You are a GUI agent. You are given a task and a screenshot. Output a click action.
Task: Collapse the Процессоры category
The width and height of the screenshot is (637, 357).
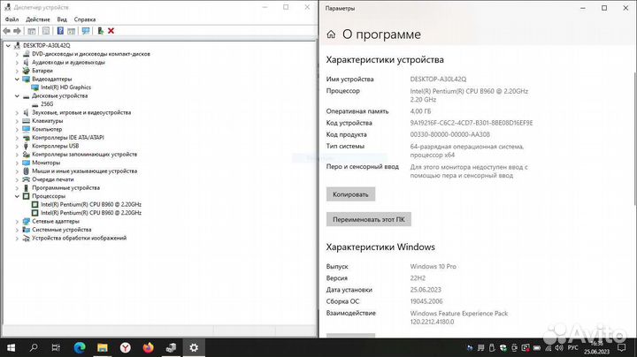coord(17,196)
